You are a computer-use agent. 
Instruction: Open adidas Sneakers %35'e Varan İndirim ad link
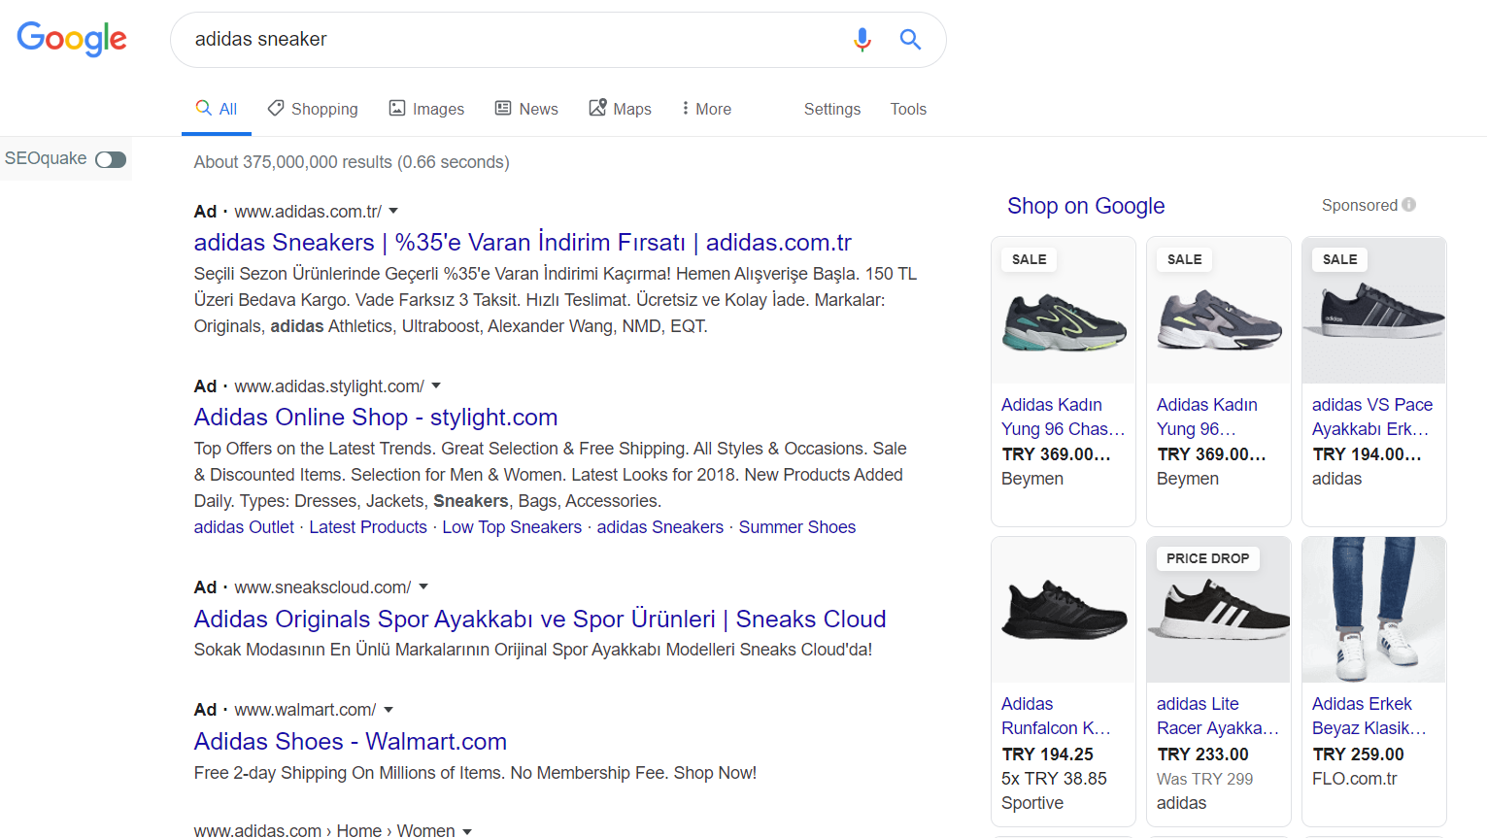(523, 242)
